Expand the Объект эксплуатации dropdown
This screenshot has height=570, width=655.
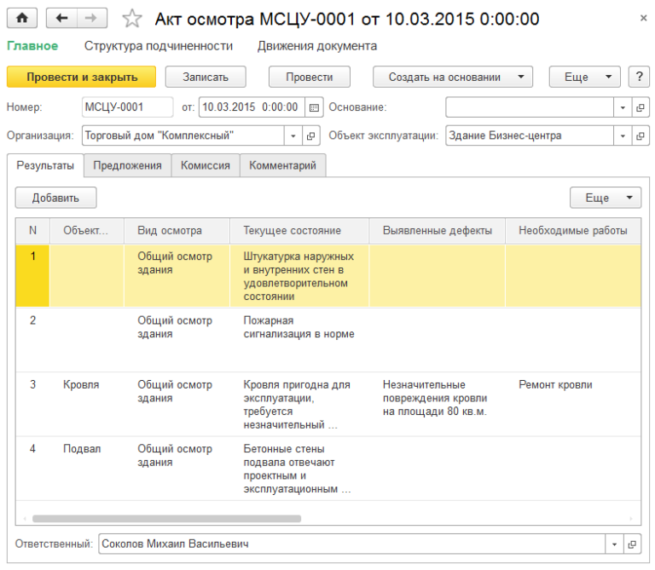coord(622,135)
